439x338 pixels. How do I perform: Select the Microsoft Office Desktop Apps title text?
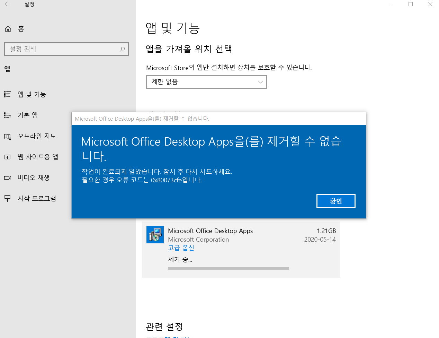210,231
